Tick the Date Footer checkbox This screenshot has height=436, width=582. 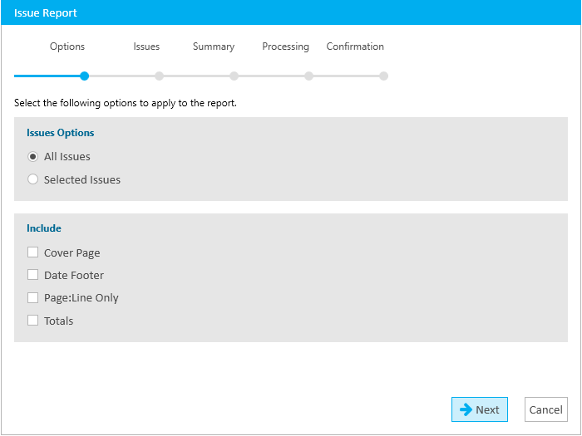click(x=32, y=275)
